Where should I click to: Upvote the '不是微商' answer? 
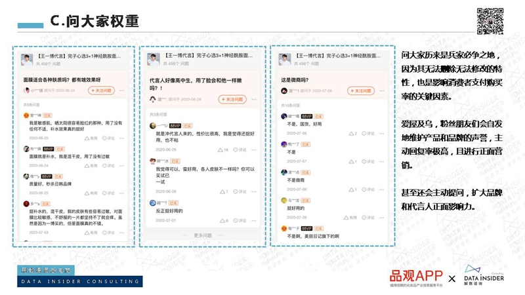(353, 189)
